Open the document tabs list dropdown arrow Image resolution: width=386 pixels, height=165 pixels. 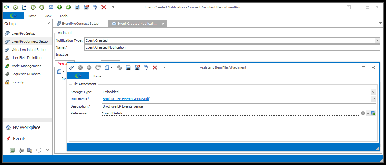pos(380,23)
